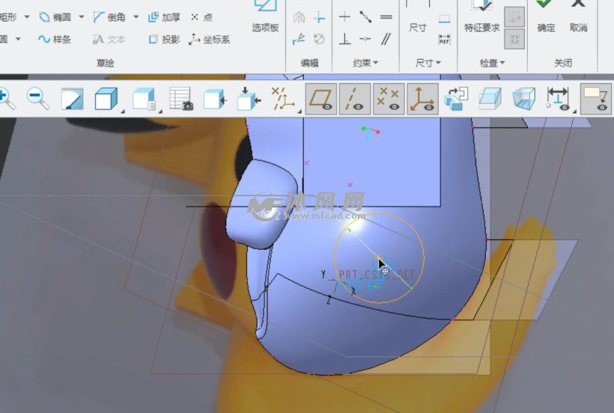Apply the Mid-point constraint icon
The width and height of the screenshot is (614, 413).
click(365, 16)
